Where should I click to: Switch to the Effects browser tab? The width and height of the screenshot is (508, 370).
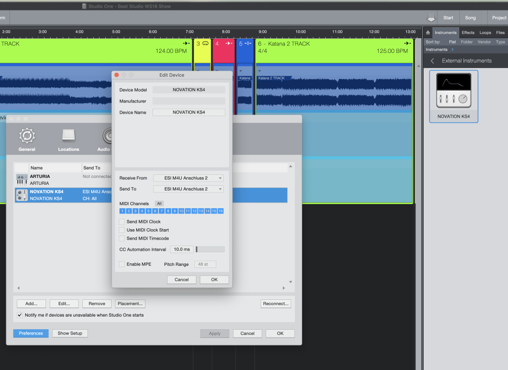[468, 32]
